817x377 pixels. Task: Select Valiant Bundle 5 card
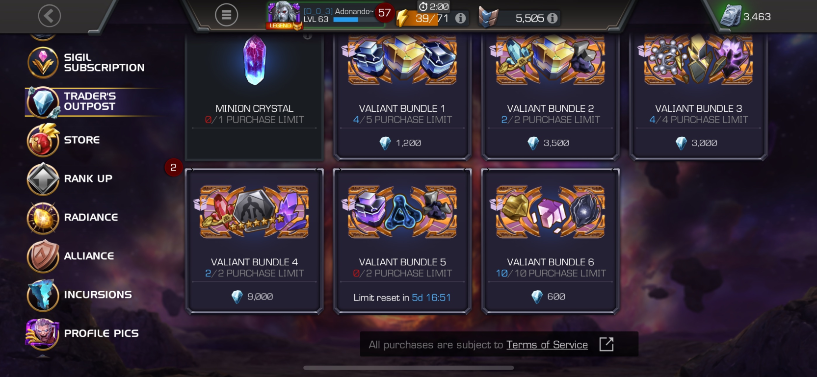(x=402, y=241)
